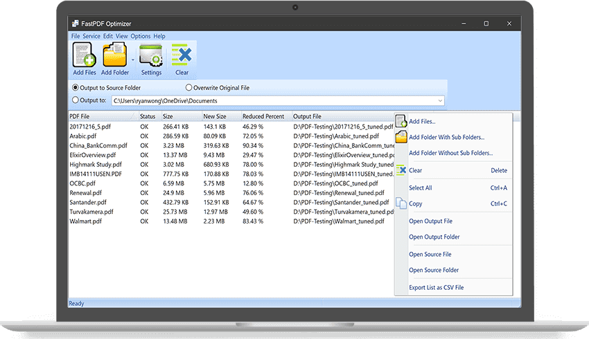589x339 pixels.
Task: Open the Service menu
Action: click(91, 36)
